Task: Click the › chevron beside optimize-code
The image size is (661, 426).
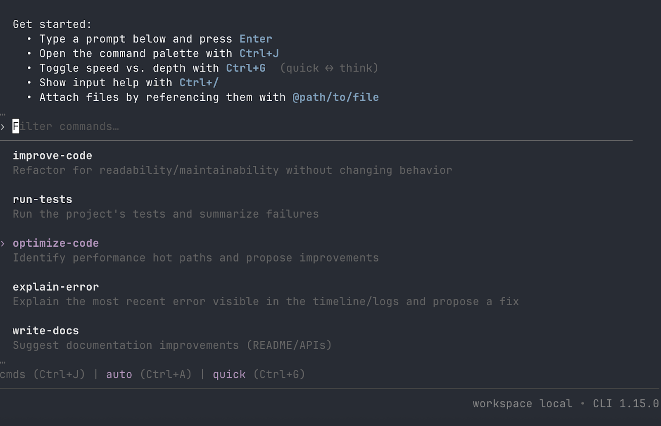Action: (4, 244)
